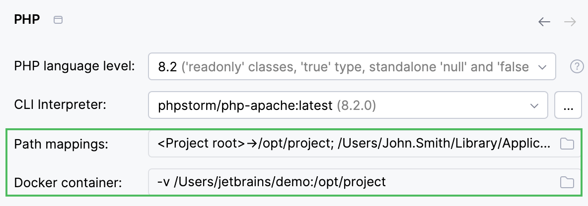The height and width of the screenshot is (206, 588).
Task: Click the '-v /Users/jetbrains/demo:/opt/project' text
Action: point(271,182)
